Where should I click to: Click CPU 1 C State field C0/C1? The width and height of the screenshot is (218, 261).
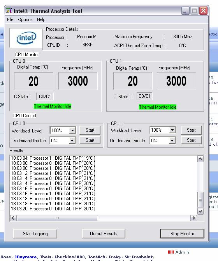click(x=144, y=96)
